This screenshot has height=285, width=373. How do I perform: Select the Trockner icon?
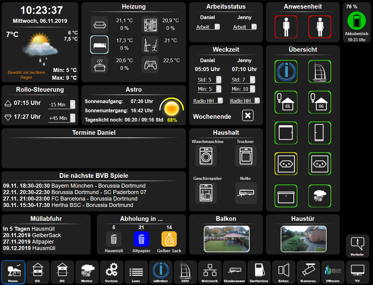(x=246, y=156)
